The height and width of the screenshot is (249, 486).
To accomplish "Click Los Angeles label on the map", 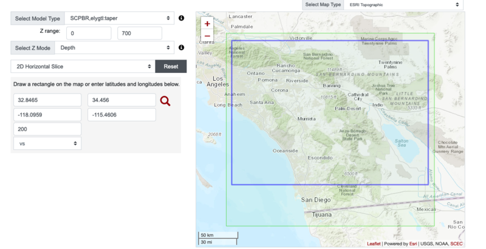I will click(x=218, y=81).
